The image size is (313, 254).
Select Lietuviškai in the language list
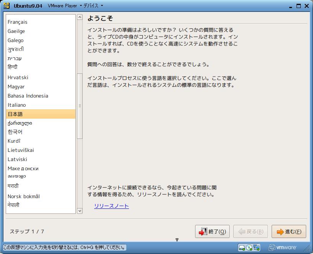[41, 150]
